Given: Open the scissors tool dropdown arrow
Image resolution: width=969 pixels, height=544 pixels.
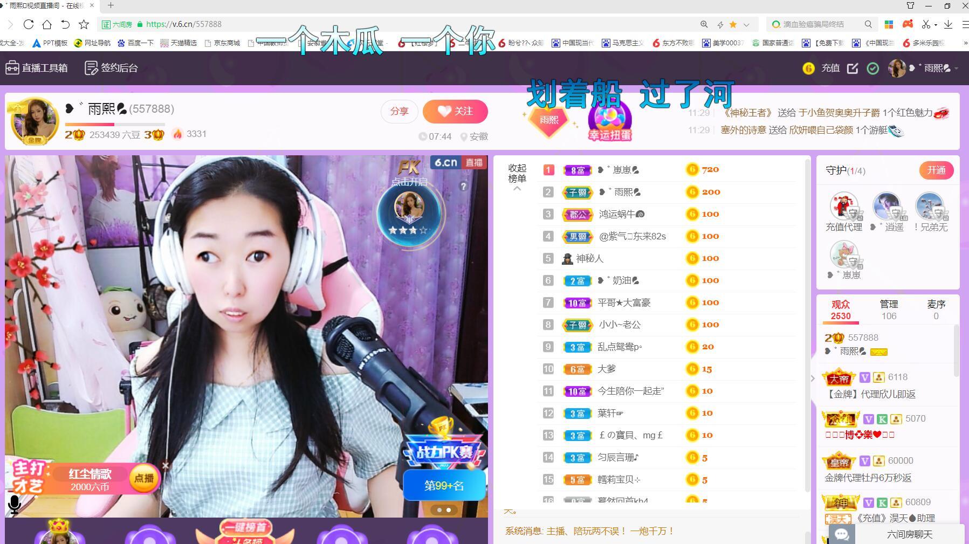Looking at the screenshot, I should [x=936, y=24].
